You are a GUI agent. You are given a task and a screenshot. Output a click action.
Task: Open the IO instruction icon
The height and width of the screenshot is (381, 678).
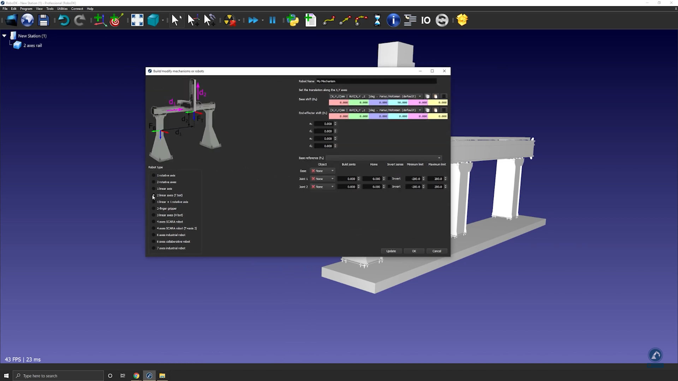coord(426,20)
